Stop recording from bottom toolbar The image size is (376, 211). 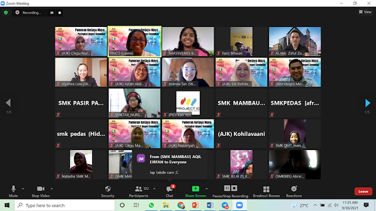point(234,188)
